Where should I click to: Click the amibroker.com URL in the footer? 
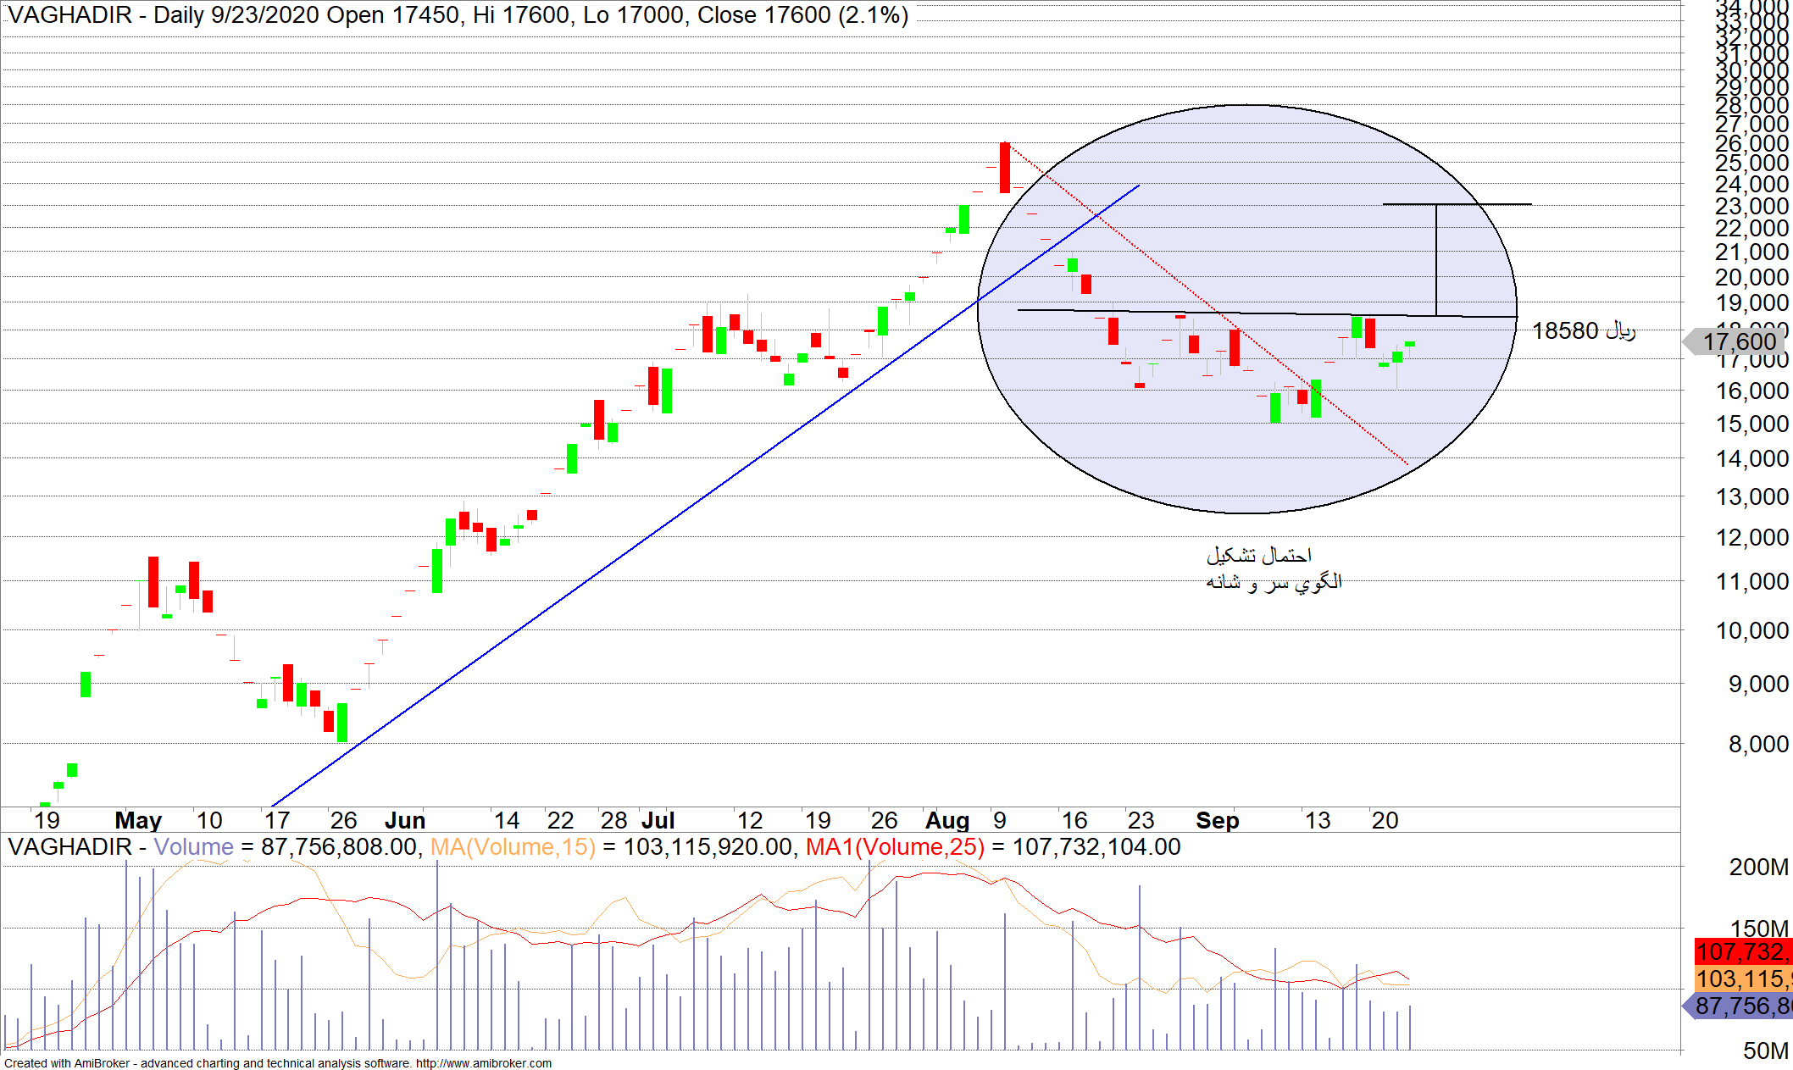pos(483,1063)
